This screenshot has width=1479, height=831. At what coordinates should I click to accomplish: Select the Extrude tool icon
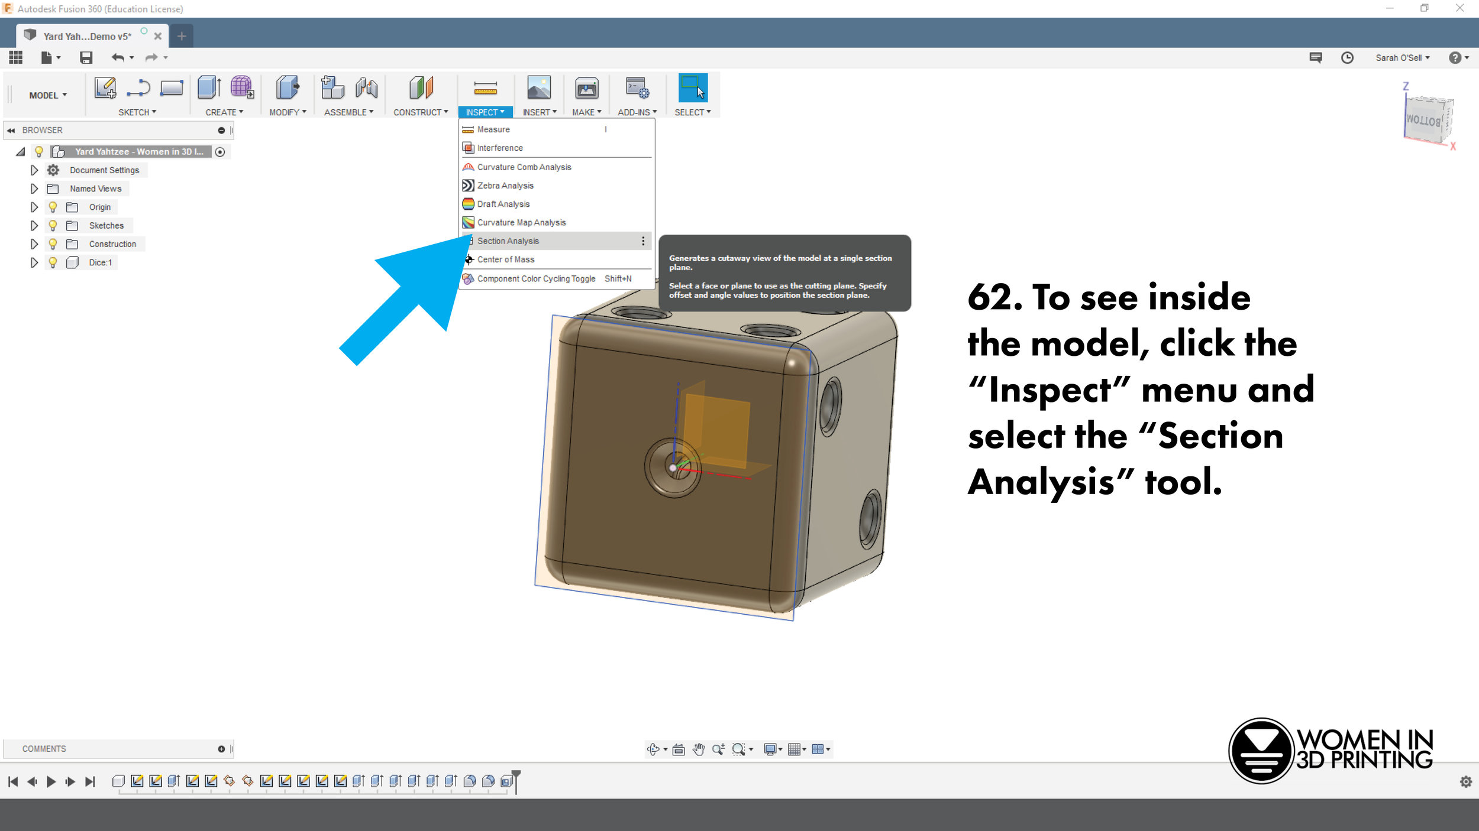(209, 87)
